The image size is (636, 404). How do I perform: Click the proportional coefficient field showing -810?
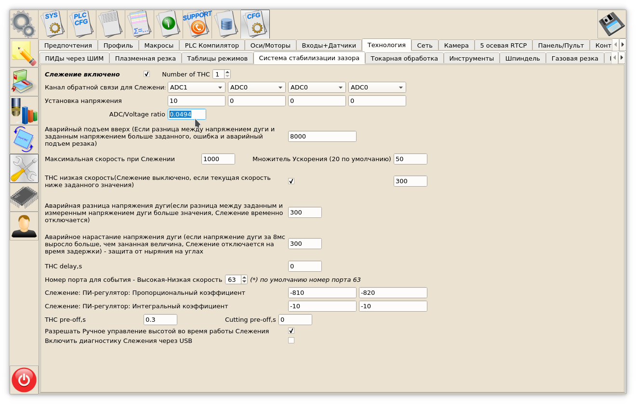point(322,292)
